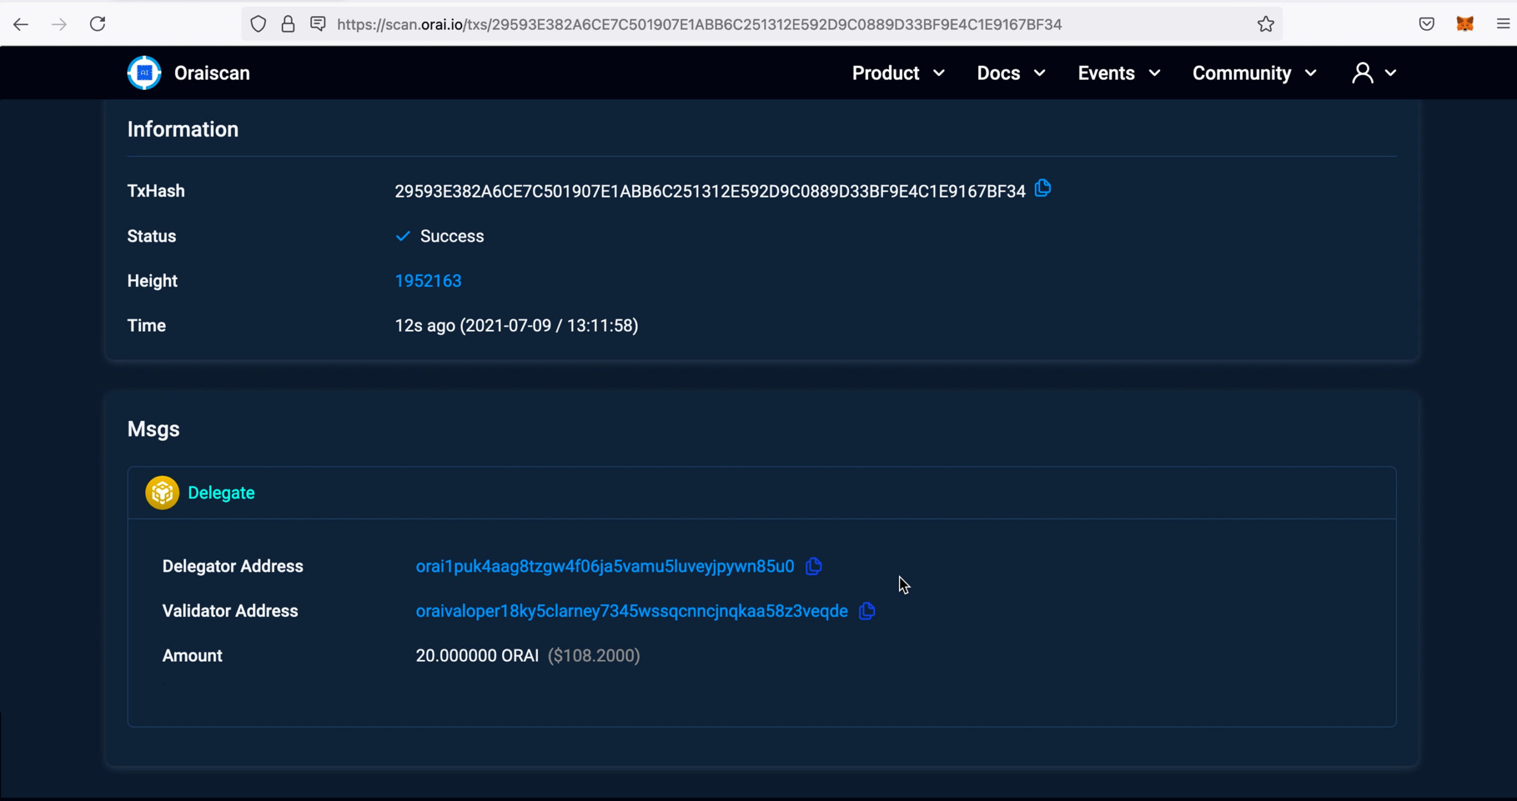This screenshot has height=801, width=1517.
Task: Expand the Docs chevron arrow
Action: pos(1039,73)
